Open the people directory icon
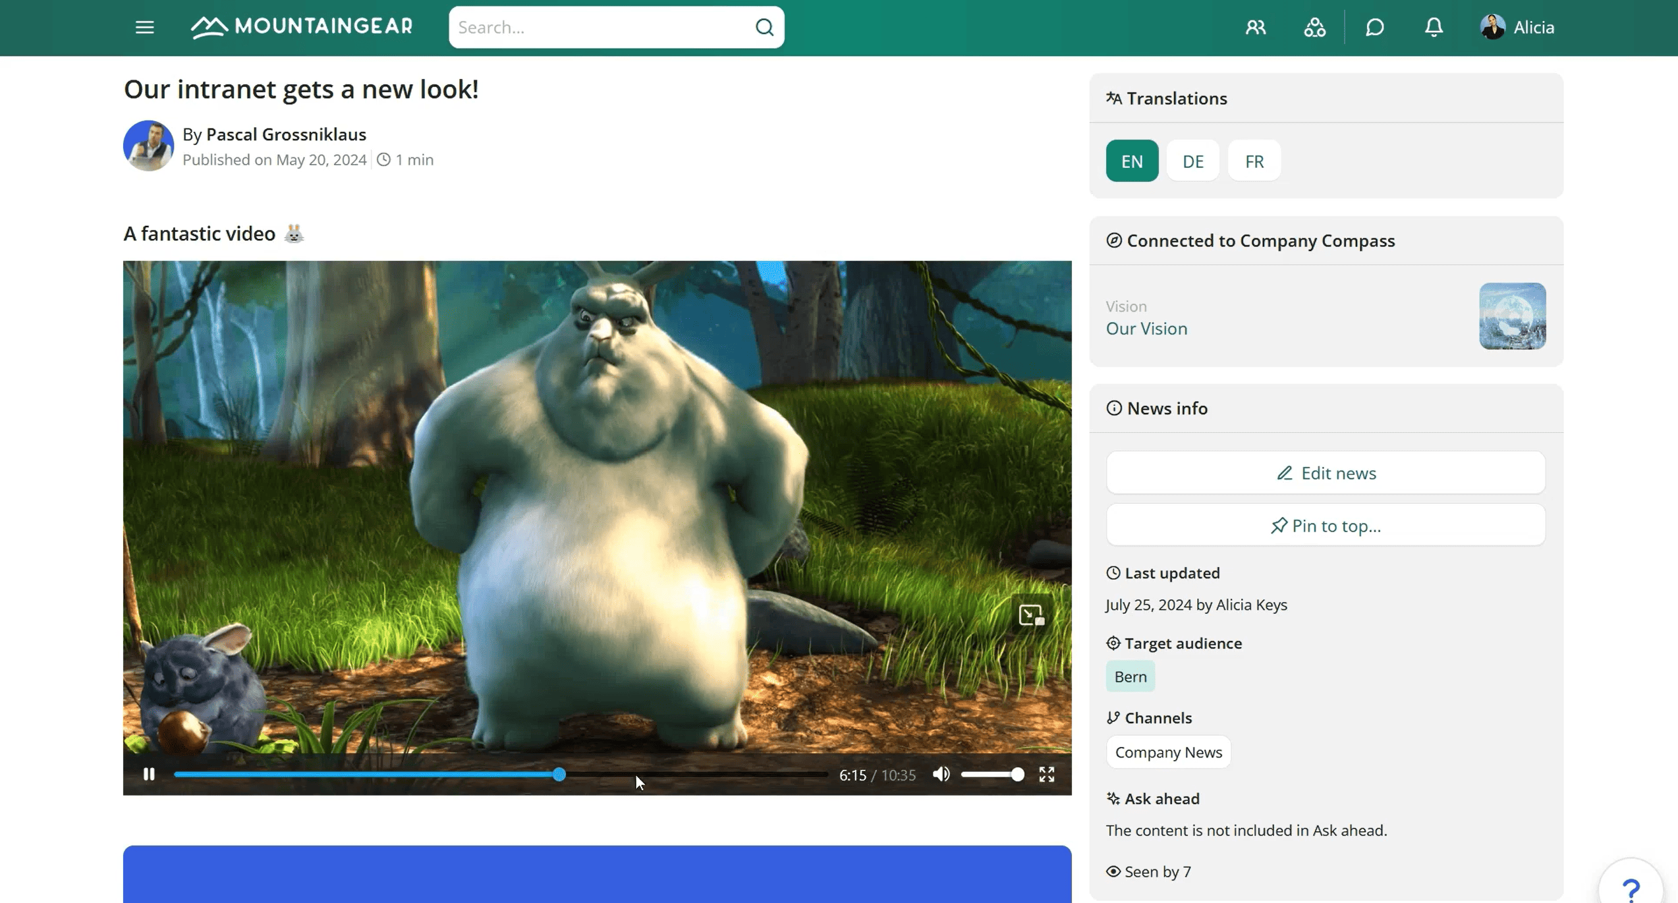Image resolution: width=1678 pixels, height=903 pixels. tap(1255, 27)
